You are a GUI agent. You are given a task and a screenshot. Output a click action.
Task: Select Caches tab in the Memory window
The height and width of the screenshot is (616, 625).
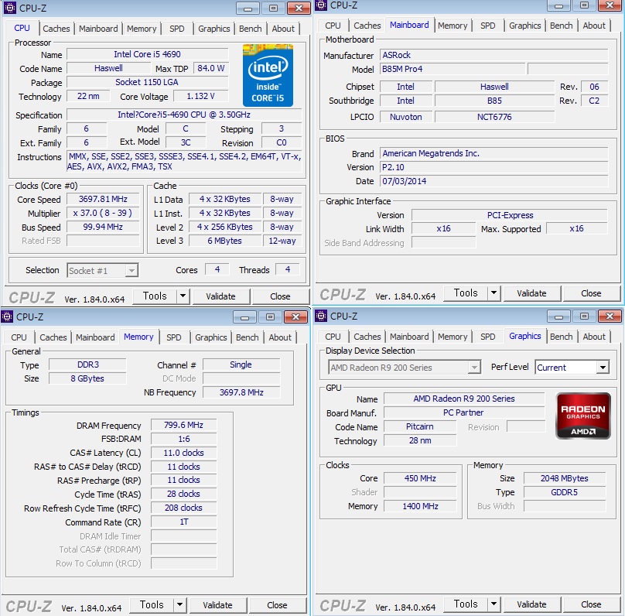(53, 337)
